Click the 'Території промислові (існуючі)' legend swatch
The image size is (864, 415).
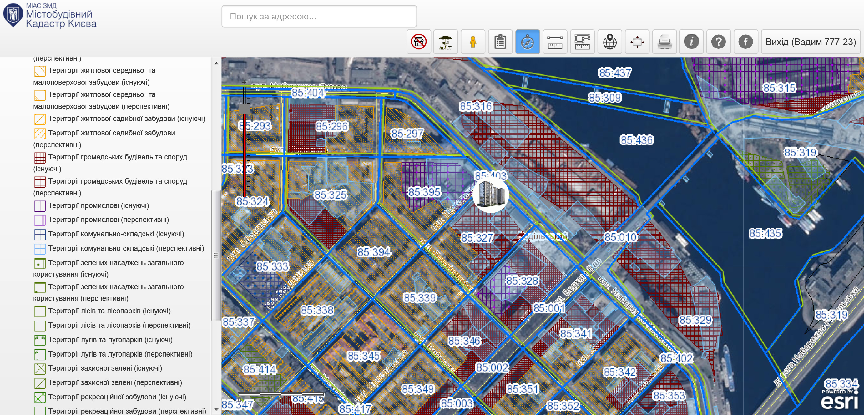pyautogui.click(x=40, y=206)
